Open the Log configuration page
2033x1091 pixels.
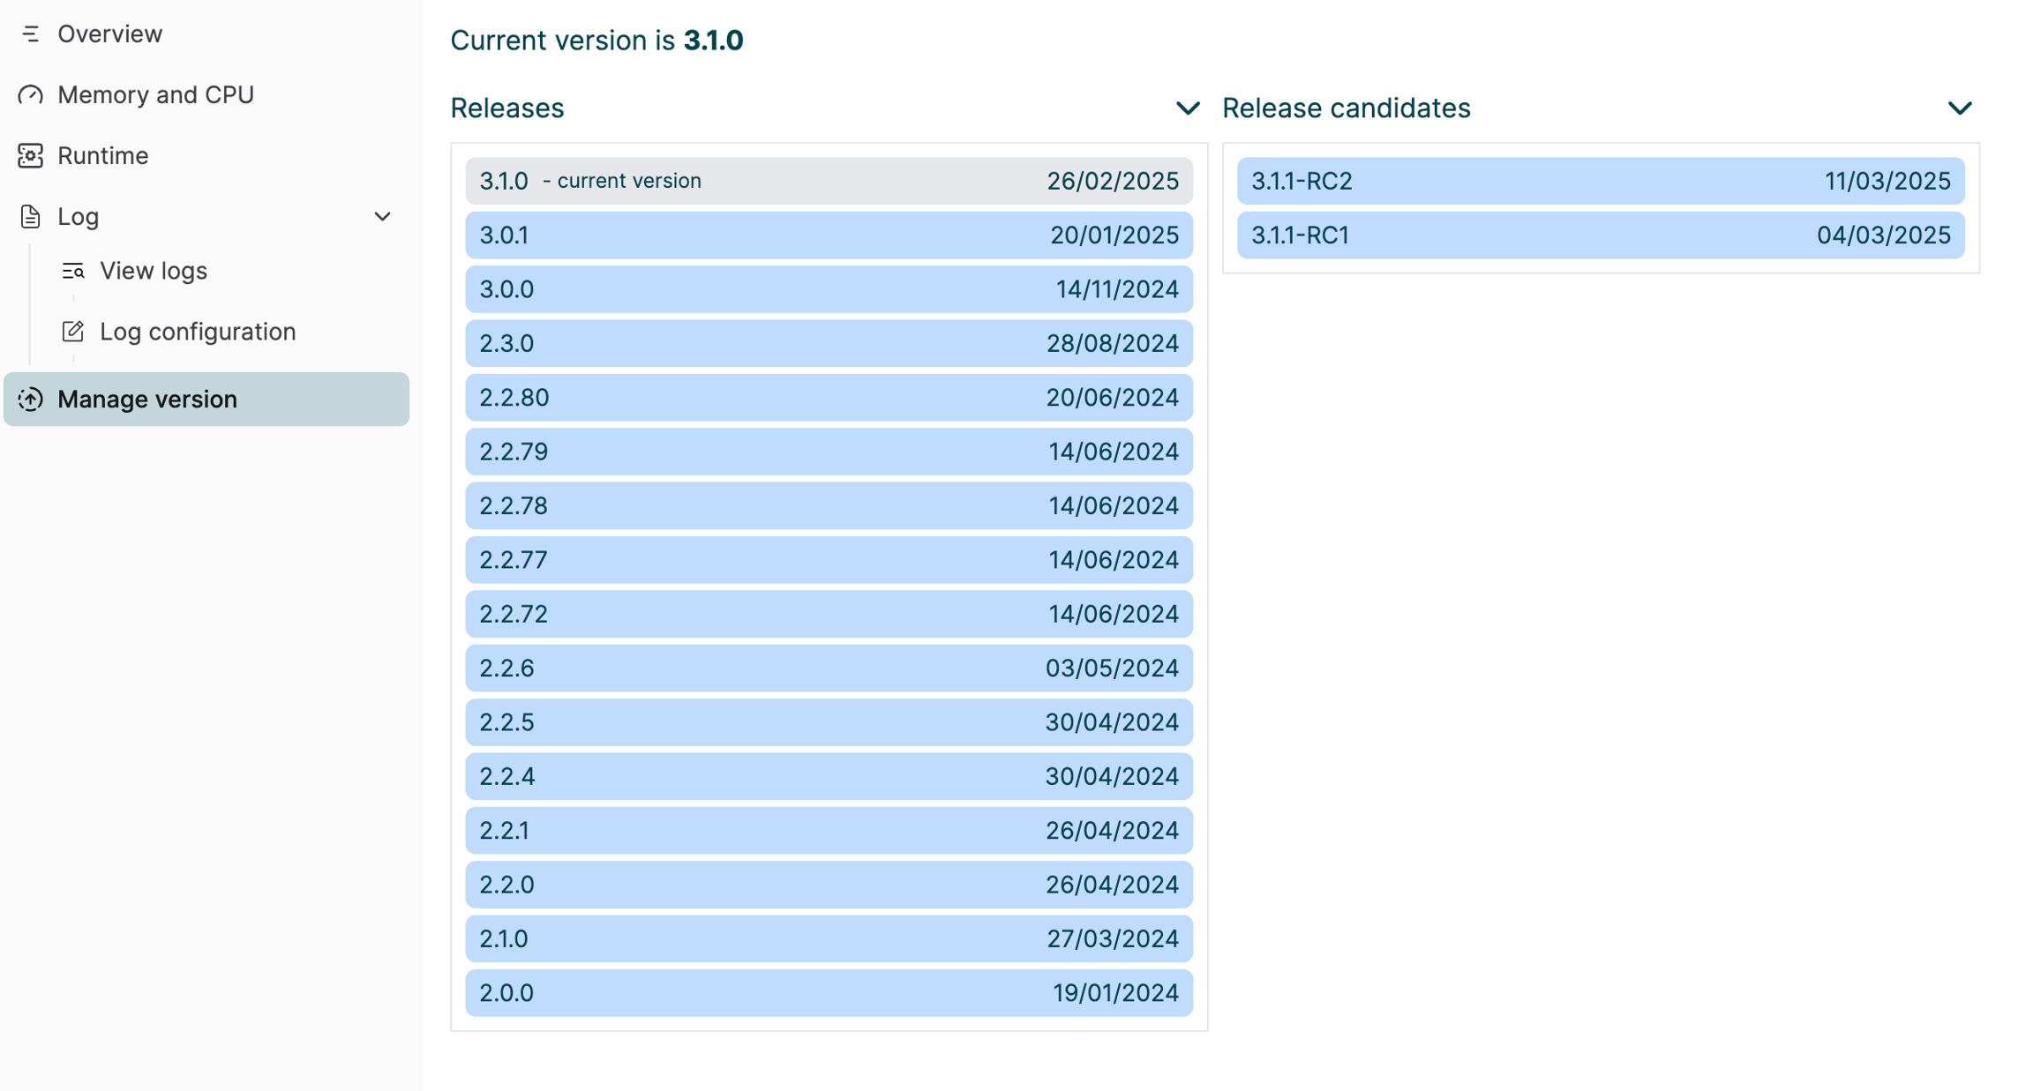tap(197, 332)
